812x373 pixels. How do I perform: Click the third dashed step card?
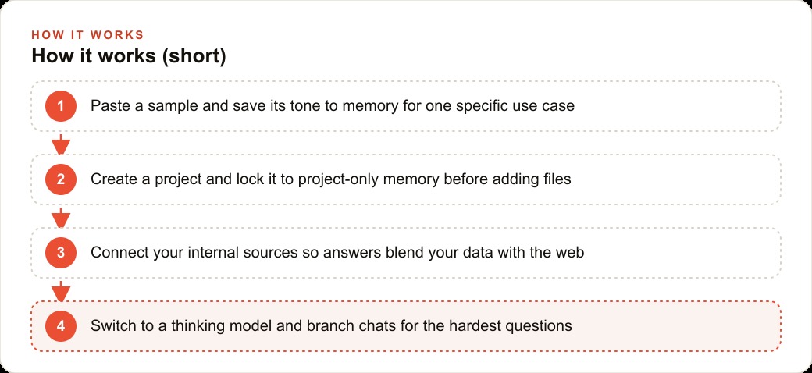pyautogui.click(x=406, y=253)
